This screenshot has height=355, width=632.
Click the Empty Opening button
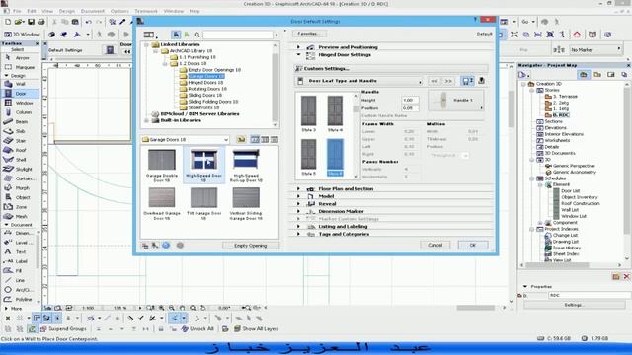coord(250,246)
